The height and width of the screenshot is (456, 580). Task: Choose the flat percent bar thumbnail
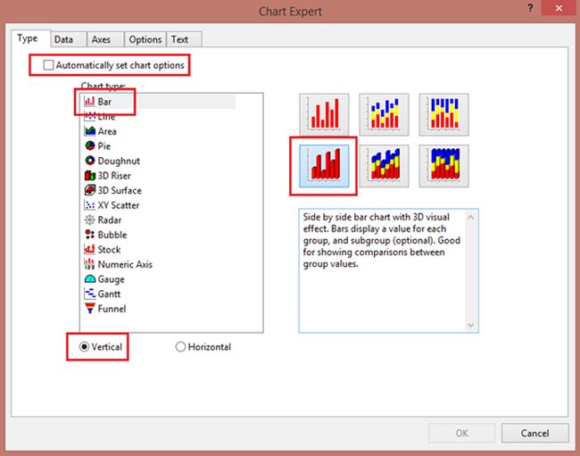tap(443, 114)
